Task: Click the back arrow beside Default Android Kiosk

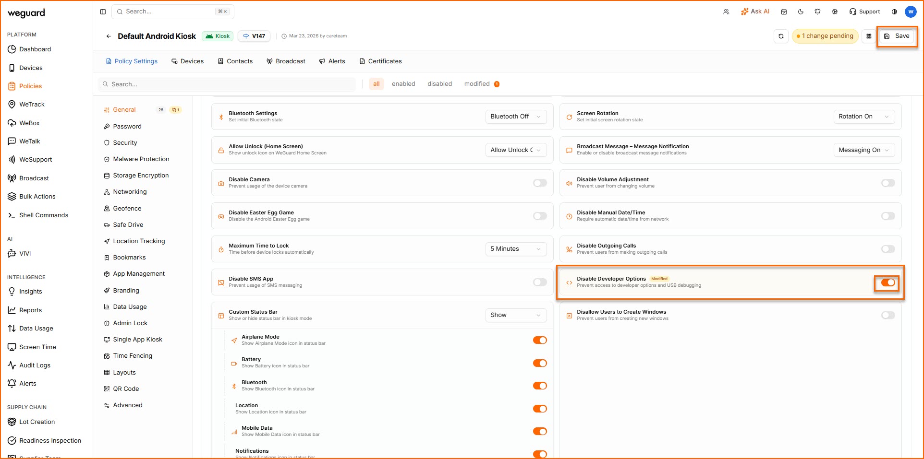Action: (x=109, y=36)
